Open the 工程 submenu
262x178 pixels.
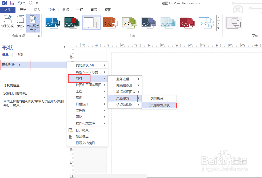click(88, 91)
